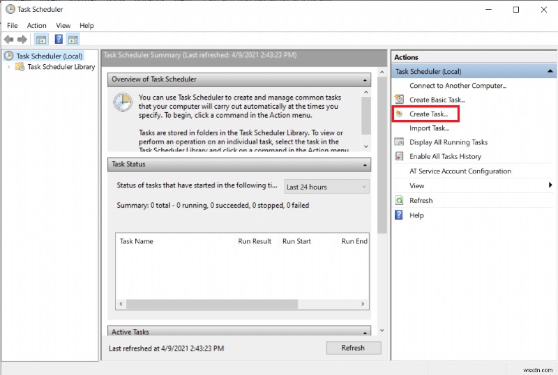
Task: Collapse the Task Scheduler (Local) actions group
Action: point(550,71)
